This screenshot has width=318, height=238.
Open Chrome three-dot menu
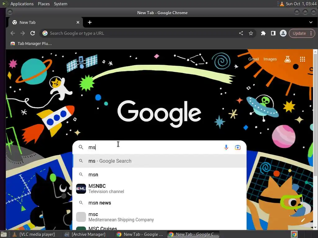coord(311,33)
